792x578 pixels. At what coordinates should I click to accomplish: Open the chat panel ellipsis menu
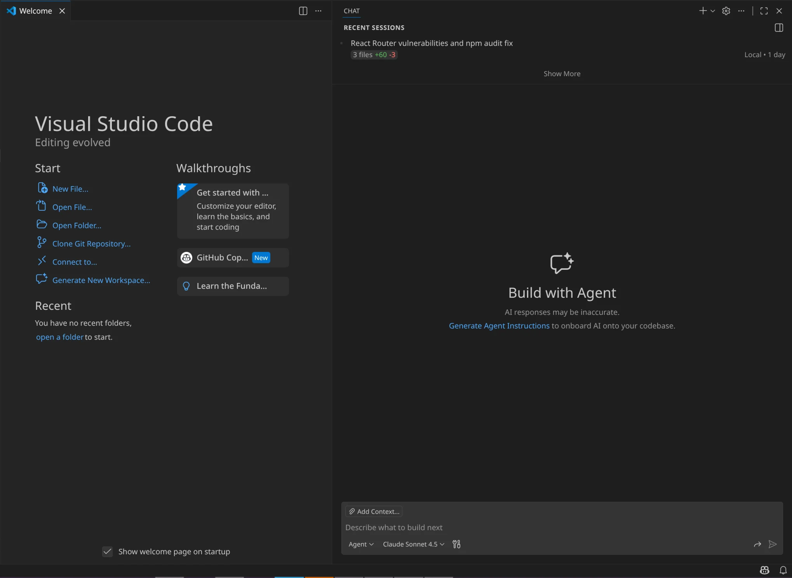tap(741, 11)
